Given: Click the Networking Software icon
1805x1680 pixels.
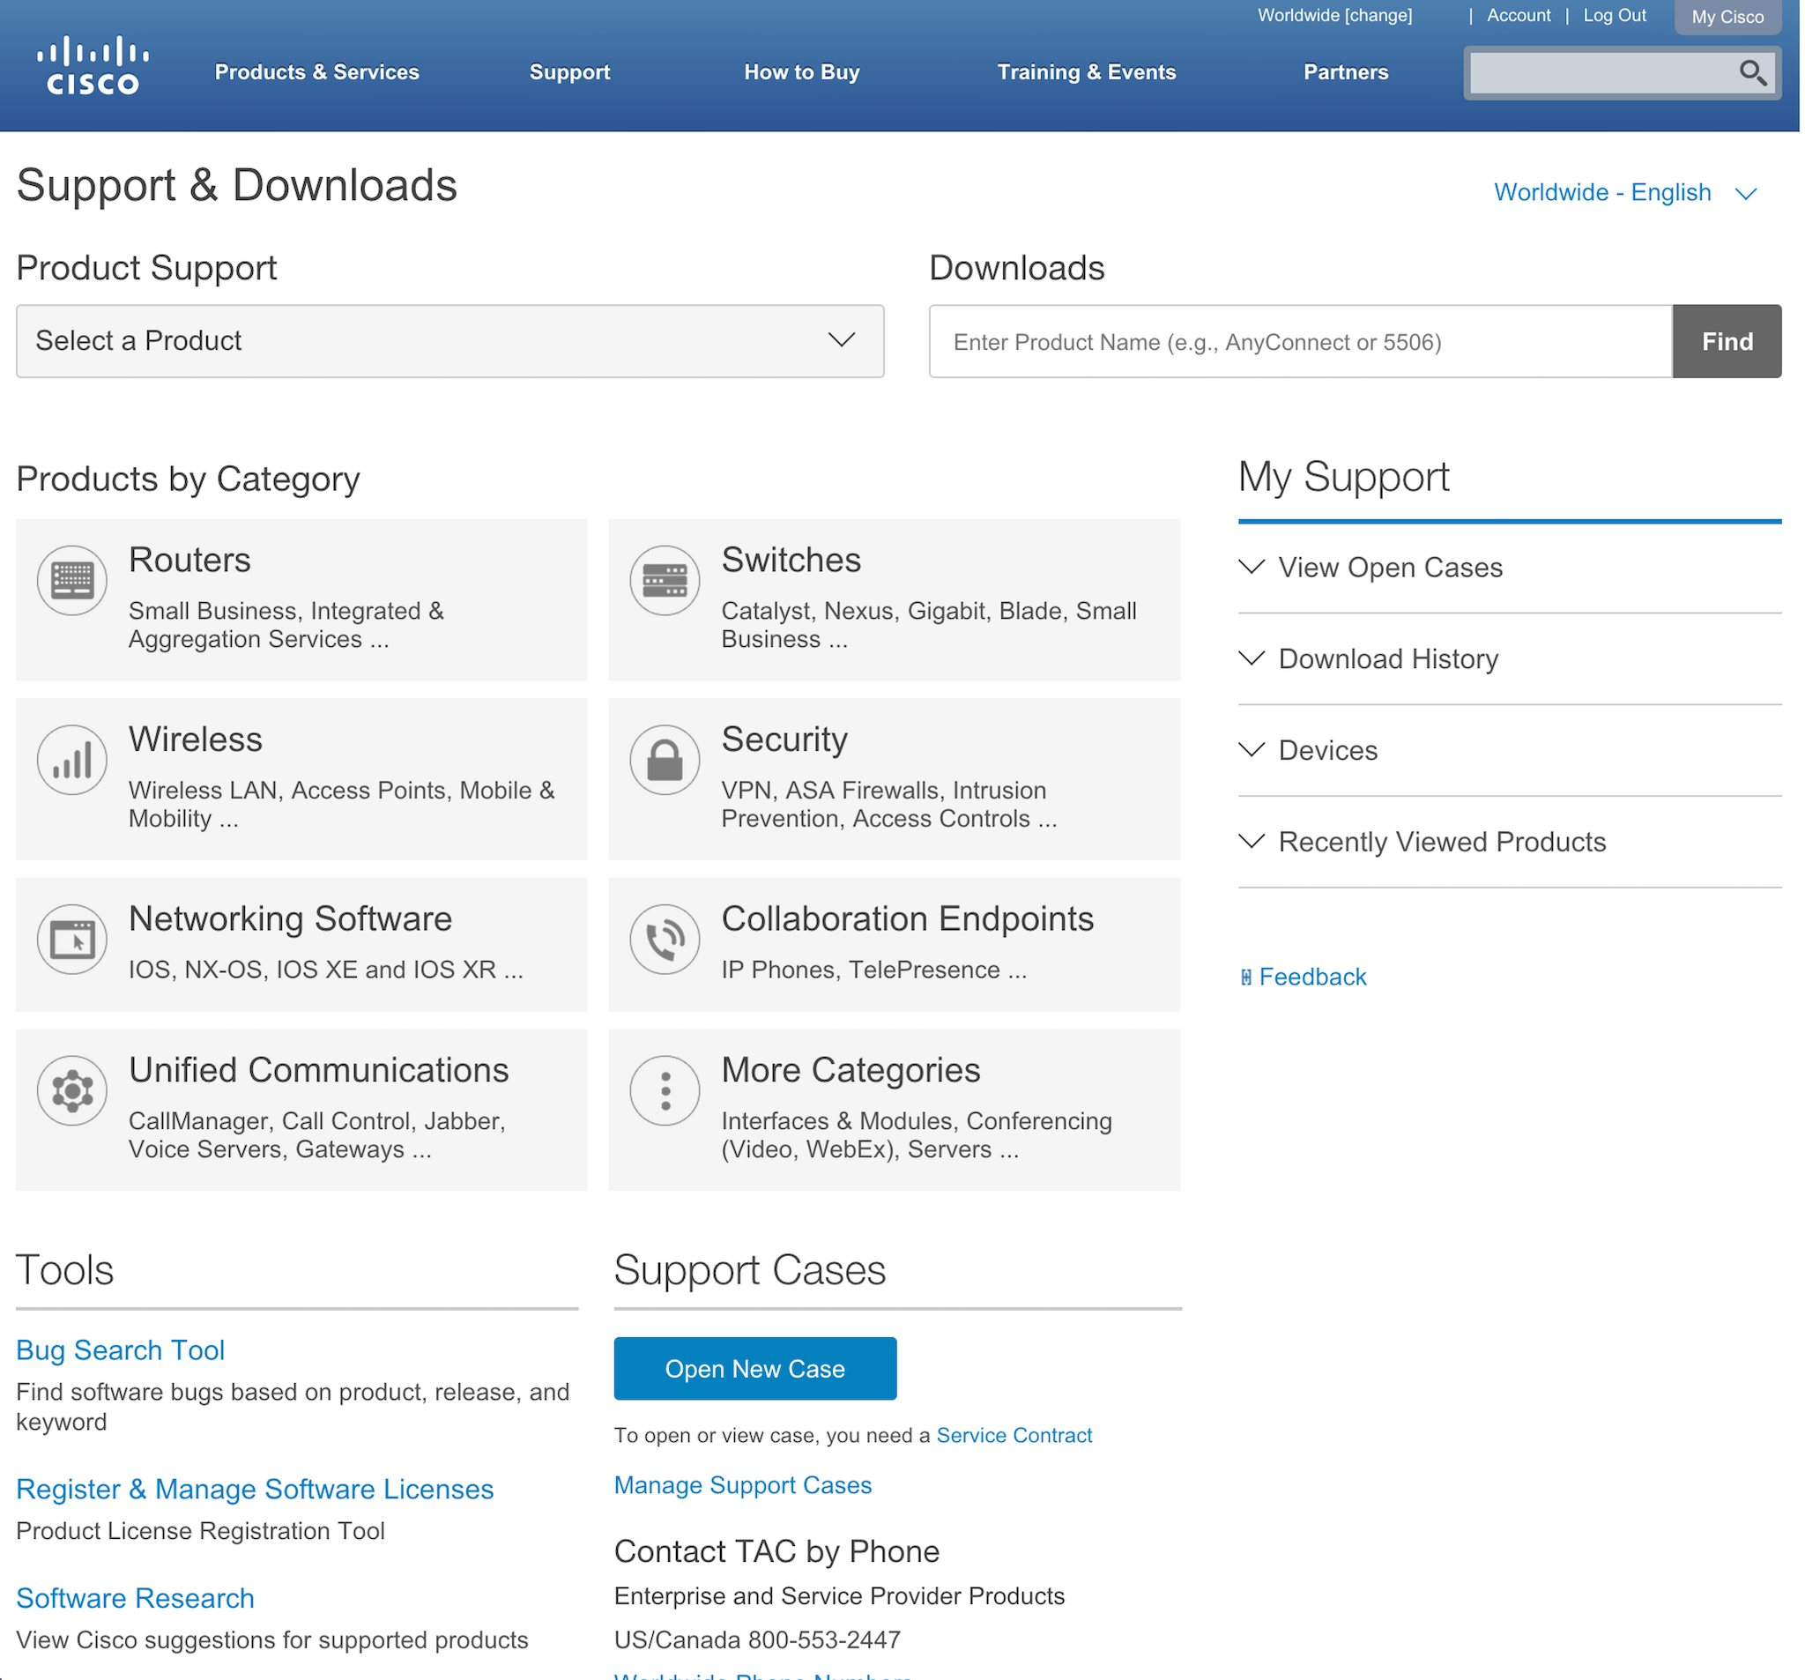Looking at the screenshot, I should pos(71,938).
